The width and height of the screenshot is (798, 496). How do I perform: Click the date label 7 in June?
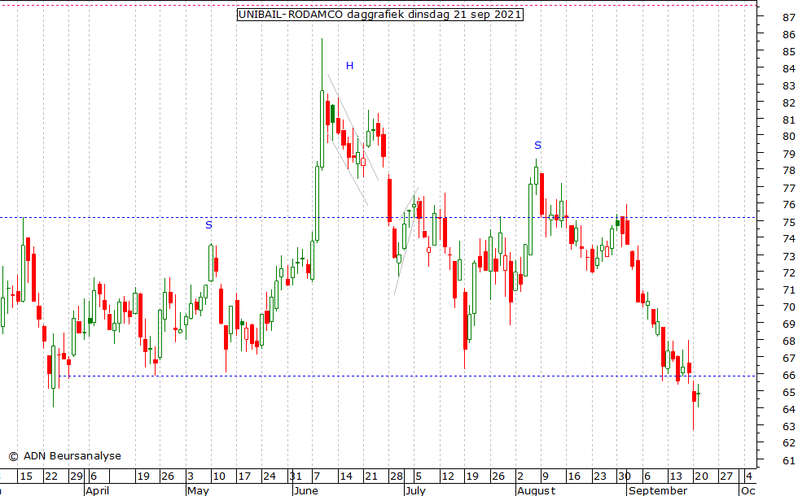317,476
